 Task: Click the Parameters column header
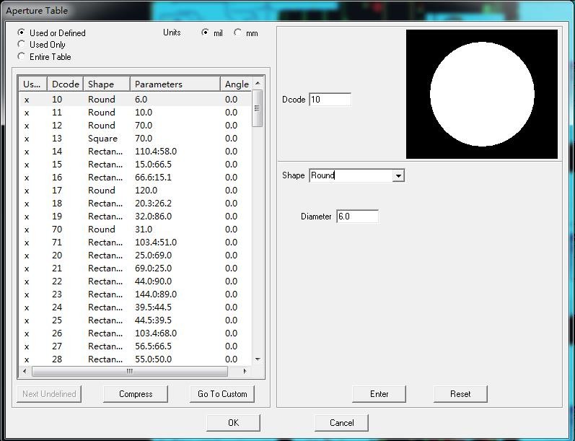[x=175, y=84]
